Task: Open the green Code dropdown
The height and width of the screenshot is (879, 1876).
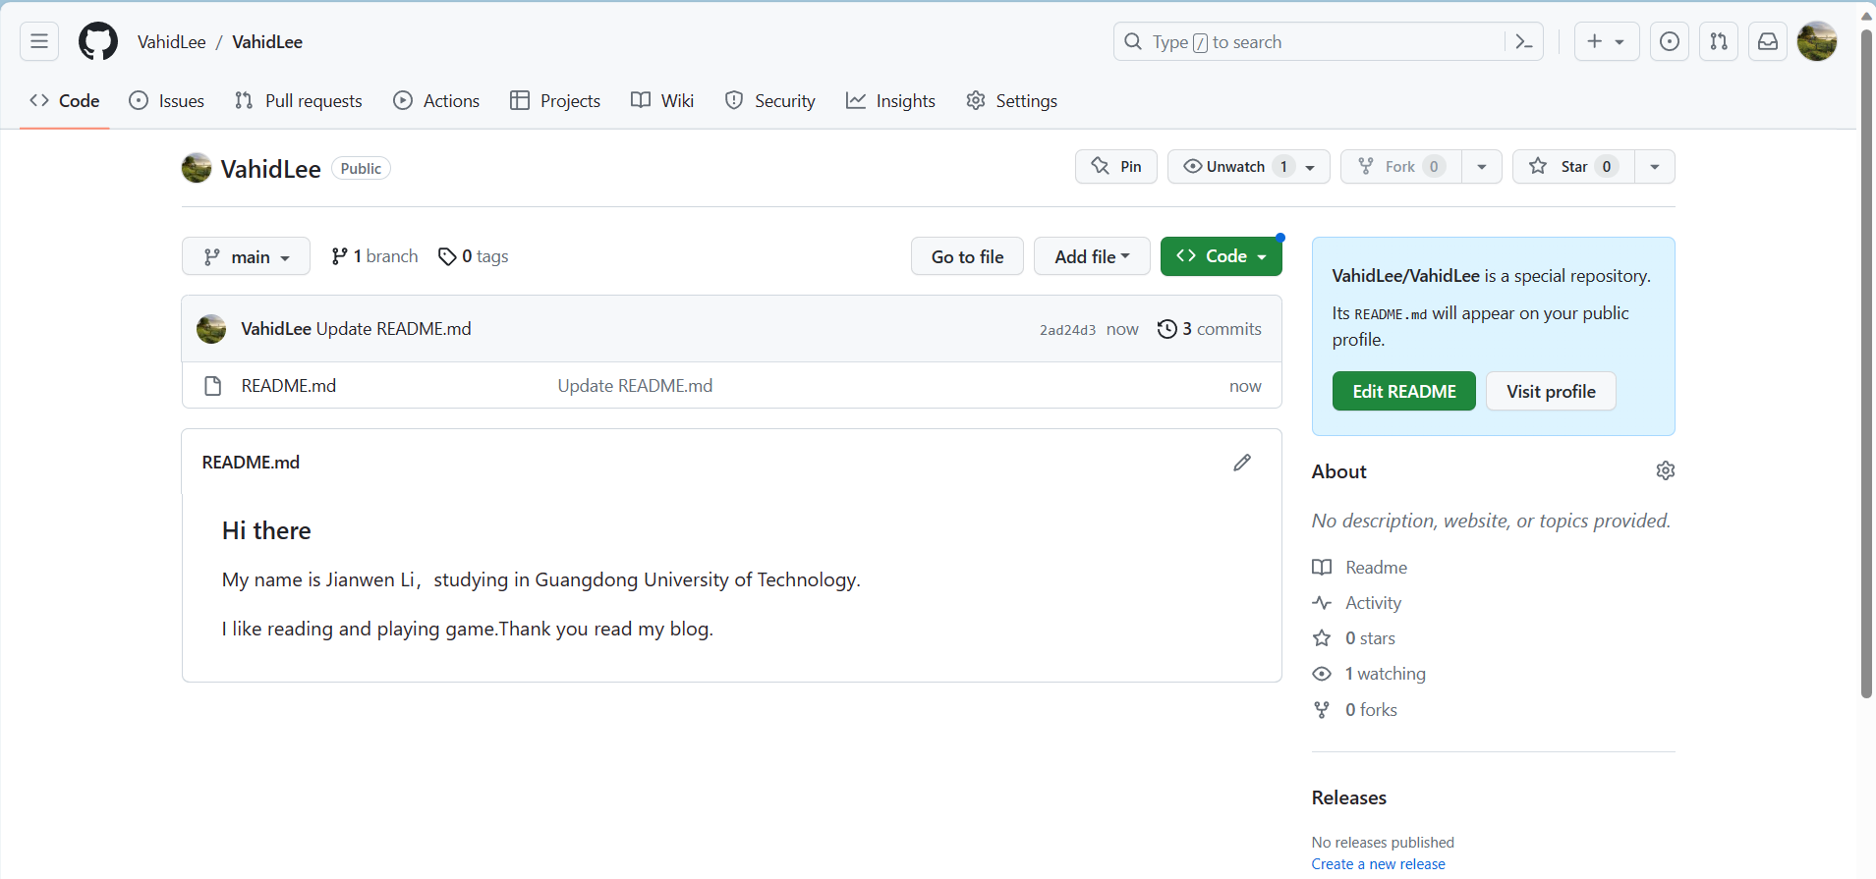Action: pos(1222,256)
